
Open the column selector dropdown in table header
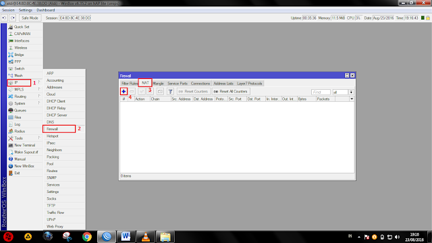tap(352, 99)
